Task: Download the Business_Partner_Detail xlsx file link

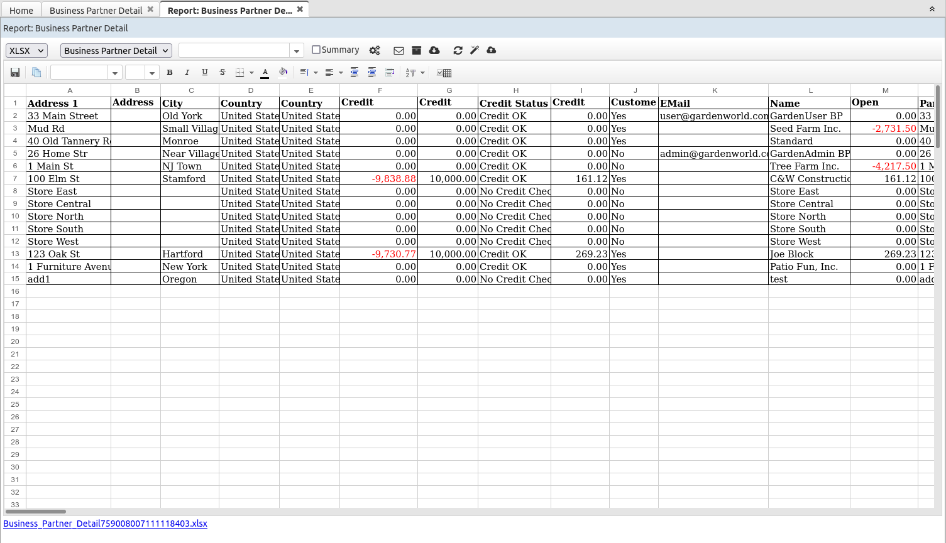Action: 105,524
